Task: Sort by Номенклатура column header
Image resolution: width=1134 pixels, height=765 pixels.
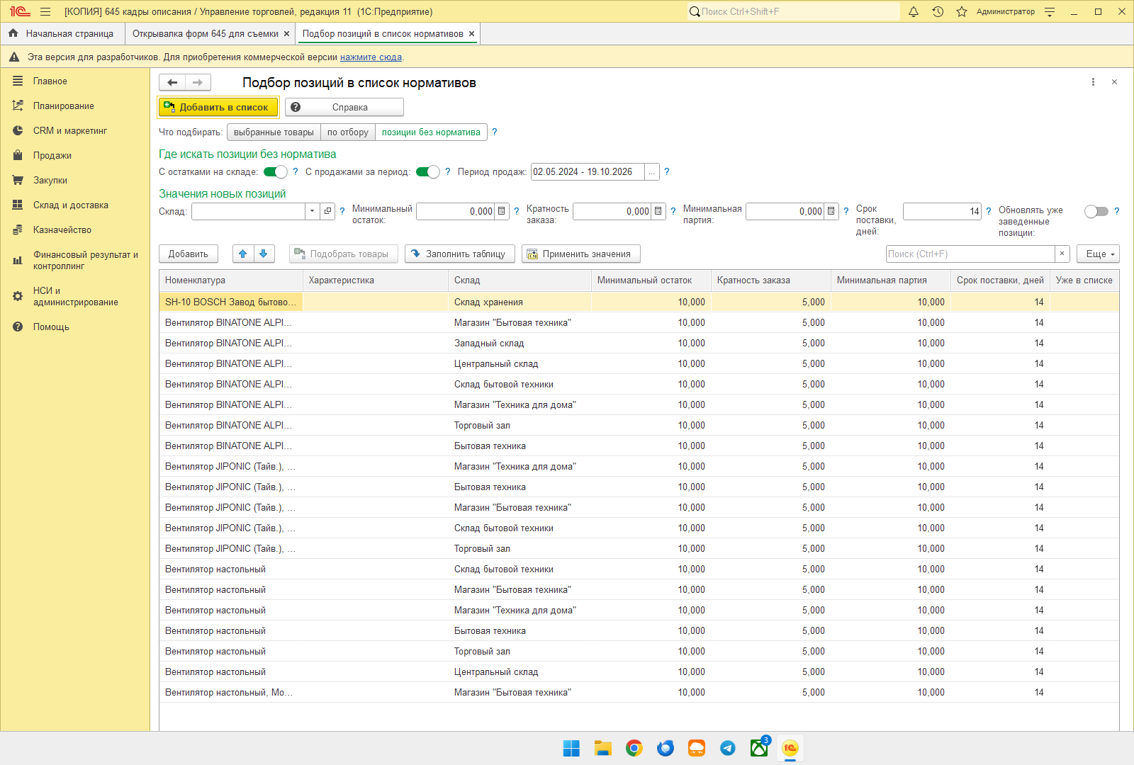Action: [x=231, y=280]
